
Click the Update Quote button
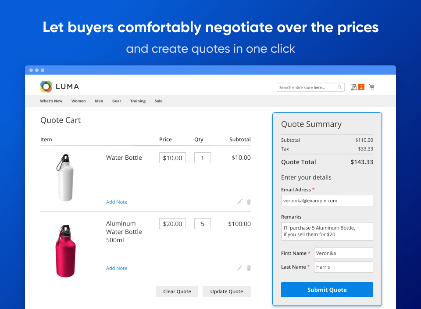tap(227, 291)
